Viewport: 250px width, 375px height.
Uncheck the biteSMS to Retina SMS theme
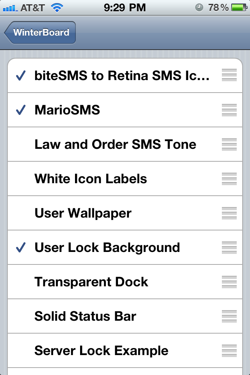(x=125, y=75)
